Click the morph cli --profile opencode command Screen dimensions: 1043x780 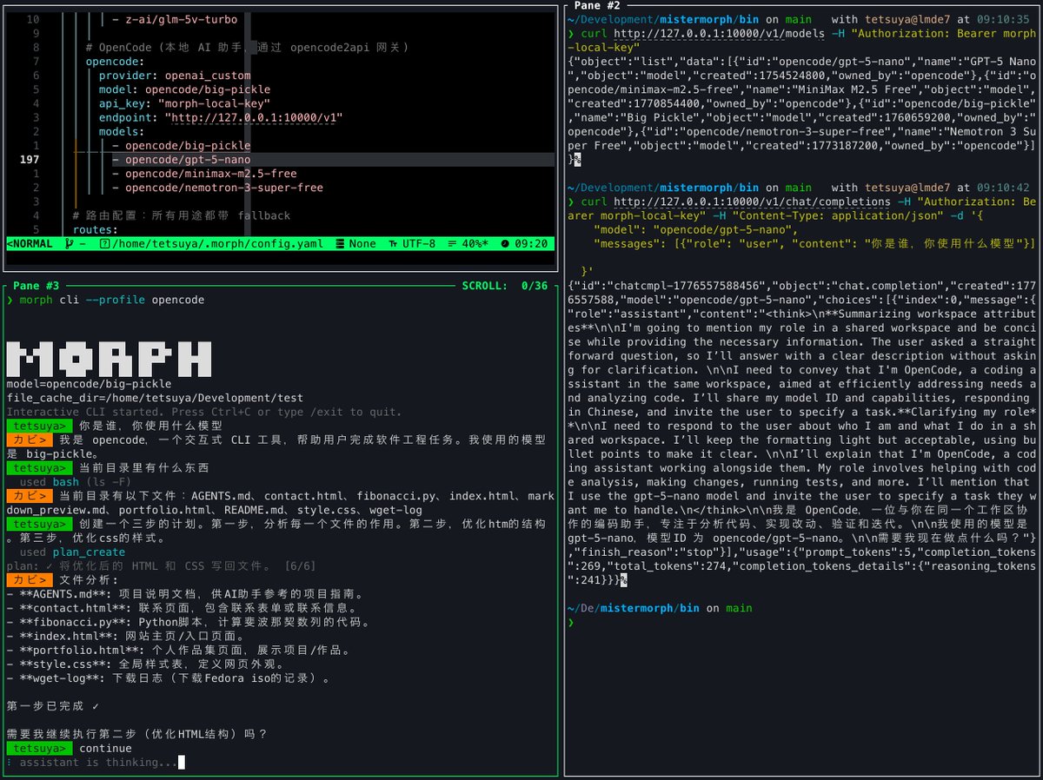(111, 300)
